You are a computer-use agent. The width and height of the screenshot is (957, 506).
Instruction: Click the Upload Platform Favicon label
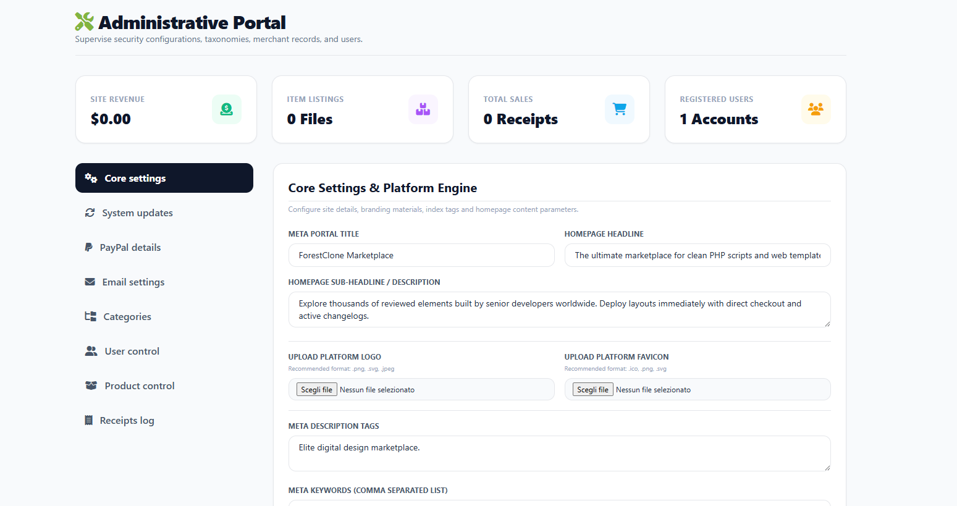[617, 357]
